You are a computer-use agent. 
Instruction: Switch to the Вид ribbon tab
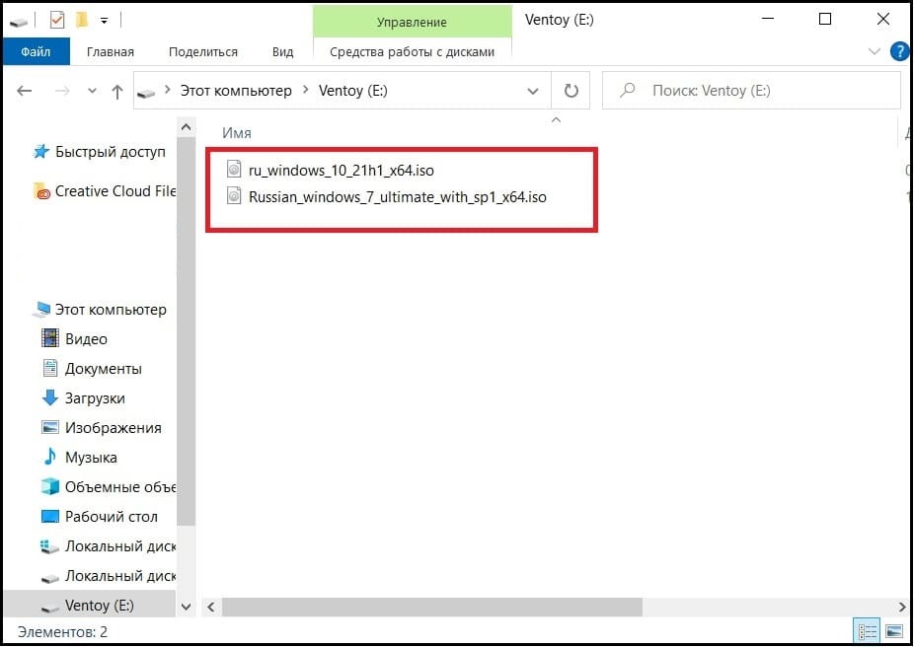(282, 52)
